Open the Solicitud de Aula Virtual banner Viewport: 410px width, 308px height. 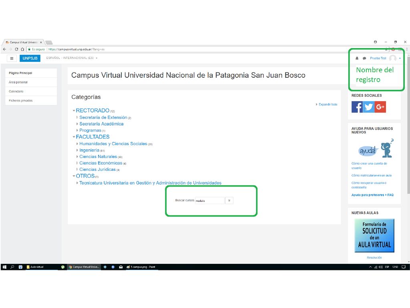pyautogui.click(x=374, y=235)
